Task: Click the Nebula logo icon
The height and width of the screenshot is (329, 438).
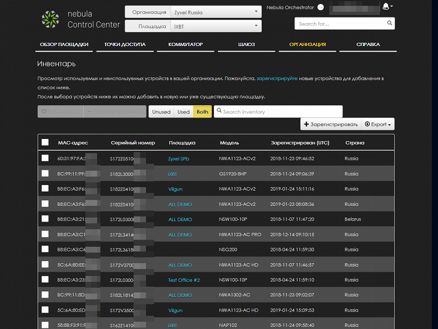Action: (50, 19)
